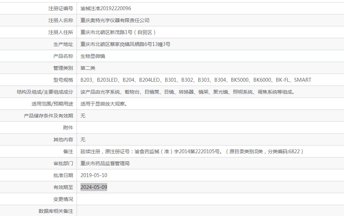344x216 pixels.
Task: Select model list starting with B203
Action: pyautogui.click(x=196, y=80)
